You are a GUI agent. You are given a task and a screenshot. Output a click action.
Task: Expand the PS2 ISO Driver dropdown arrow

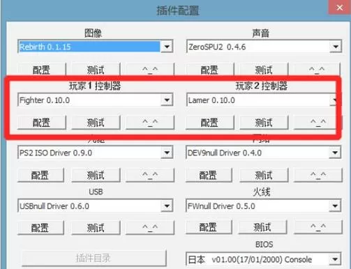tap(167, 153)
